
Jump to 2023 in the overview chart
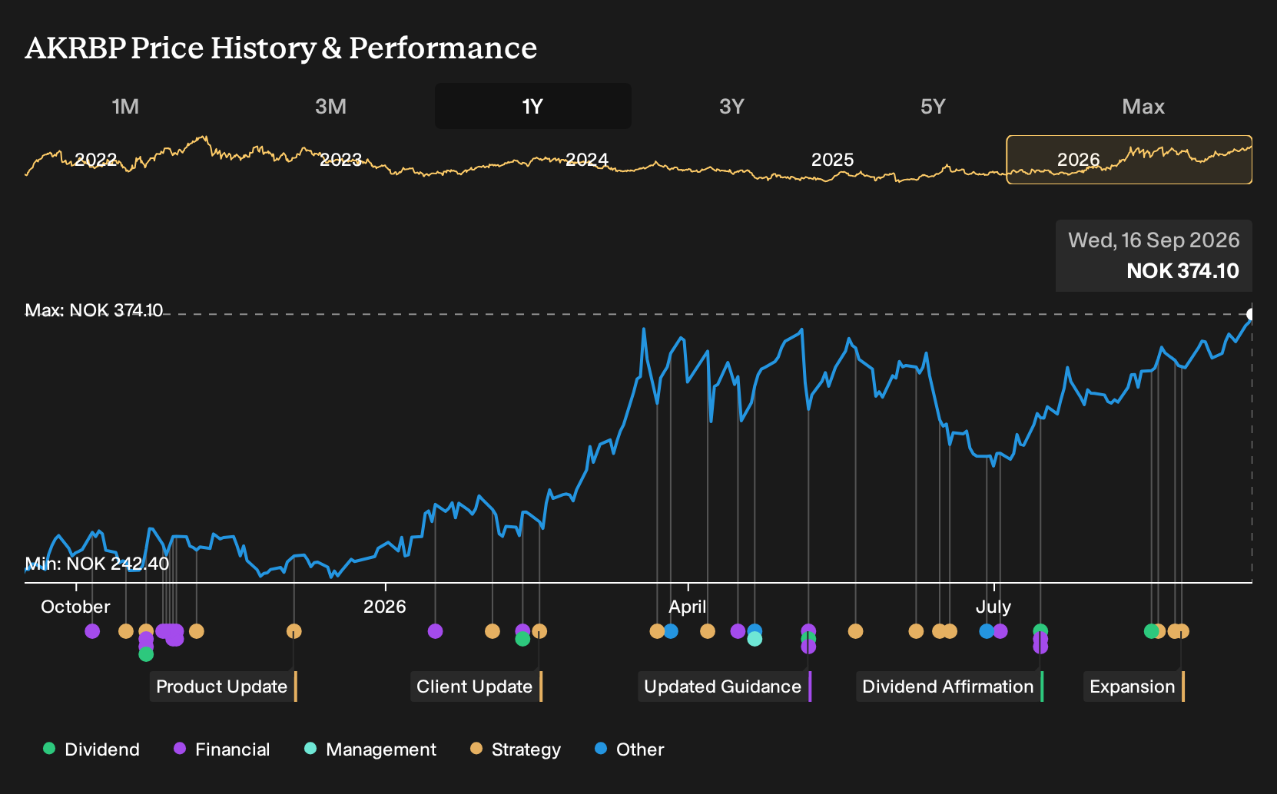tap(340, 160)
